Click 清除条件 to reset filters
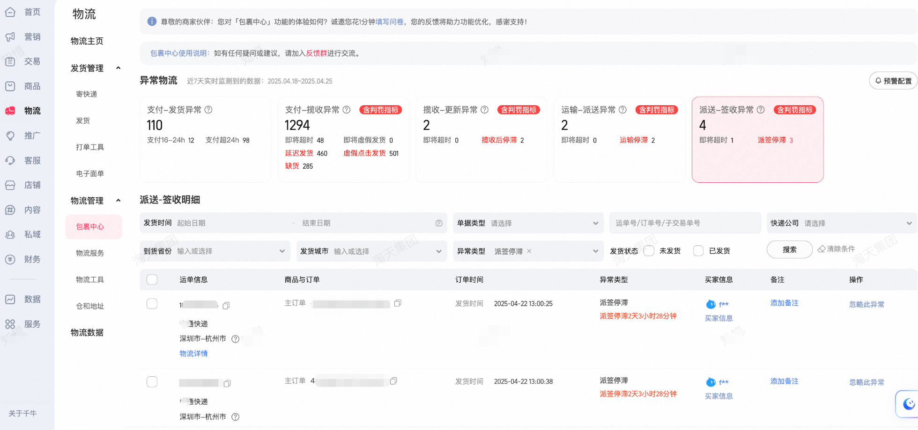 (x=837, y=249)
